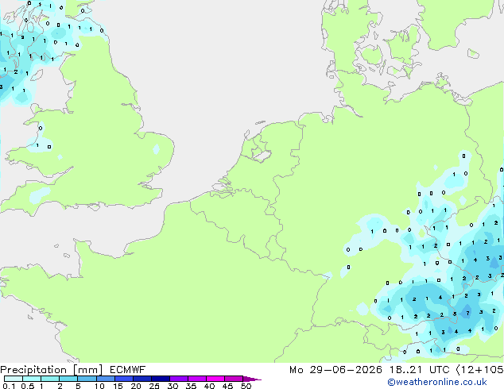Click the legend label "50"

tap(246, 386)
